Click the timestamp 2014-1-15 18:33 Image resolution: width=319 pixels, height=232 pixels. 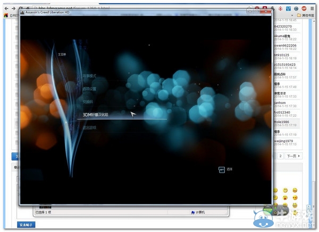tap(285, 30)
